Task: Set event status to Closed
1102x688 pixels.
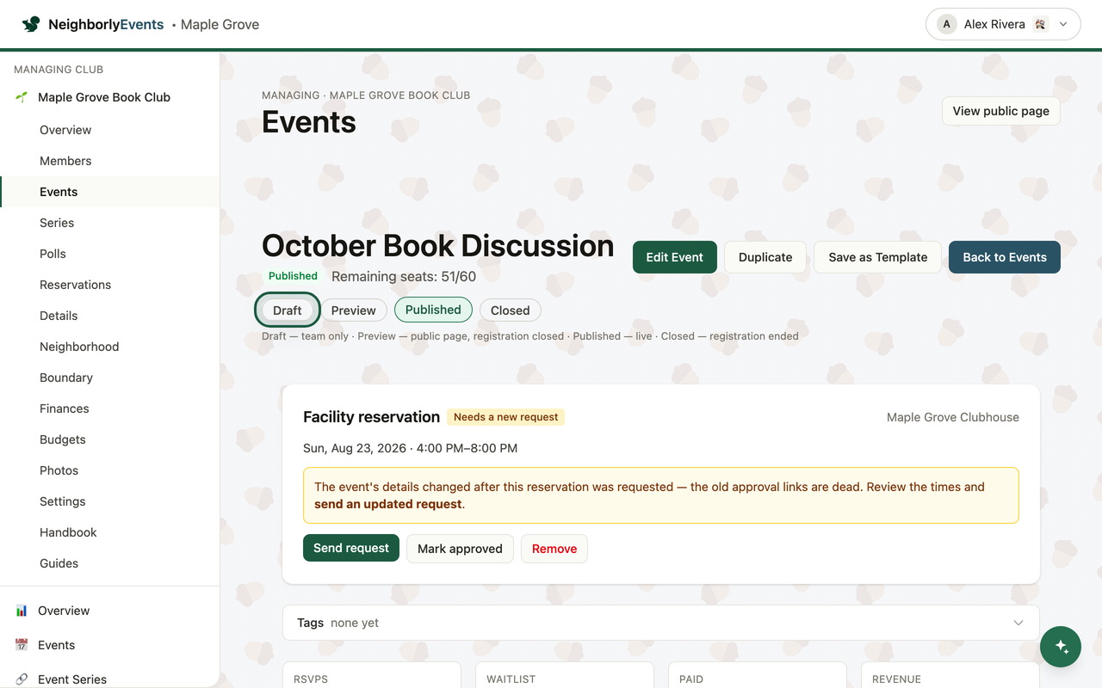Action: pos(510,310)
